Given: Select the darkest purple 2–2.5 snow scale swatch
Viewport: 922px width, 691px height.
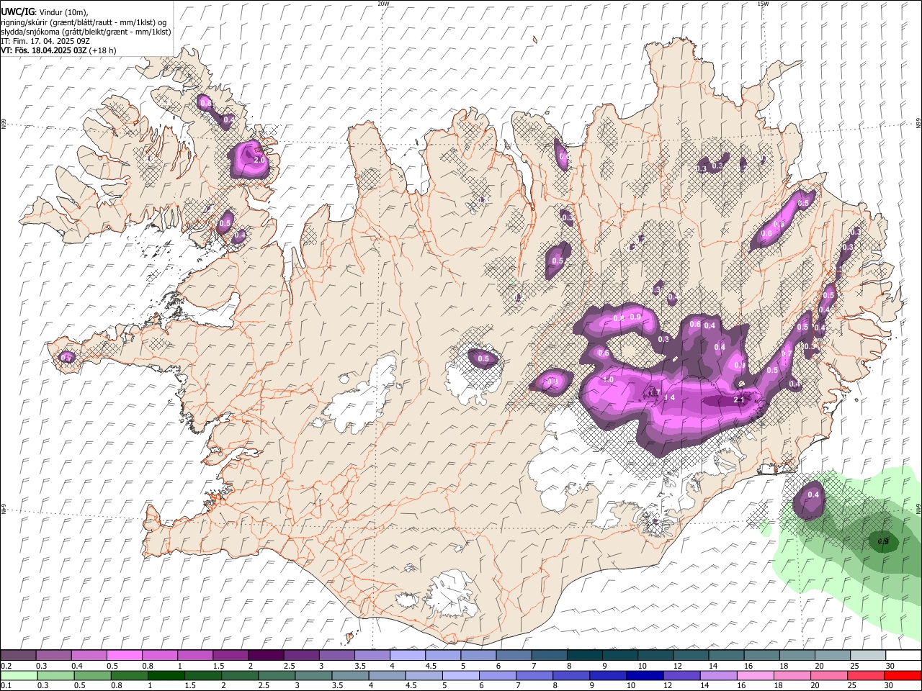Looking at the screenshot, I should (x=266, y=655).
